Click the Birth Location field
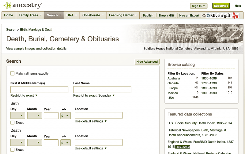The height and width of the screenshot is (154, 245). 99,115
